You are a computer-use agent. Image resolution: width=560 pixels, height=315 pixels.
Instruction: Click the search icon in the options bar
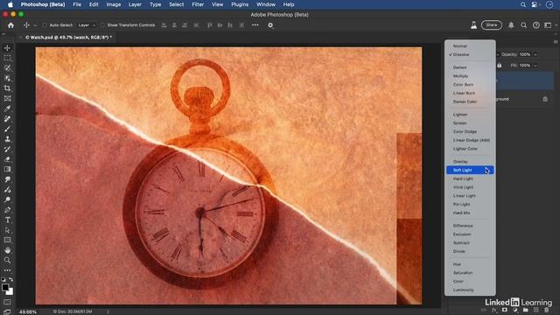coord(523,25)
